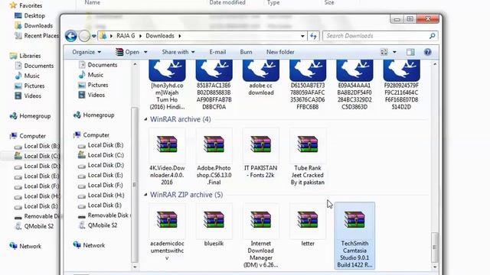
Task: Click E-mail in the toolbar
Action: click(x=217, y=52)
